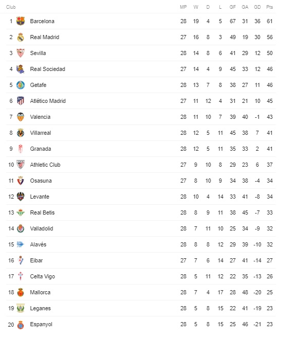The width and height of the screenshot is (282, 337).
Task: Click the Real Betis crest icon
Action: click(x=21, y=212)
